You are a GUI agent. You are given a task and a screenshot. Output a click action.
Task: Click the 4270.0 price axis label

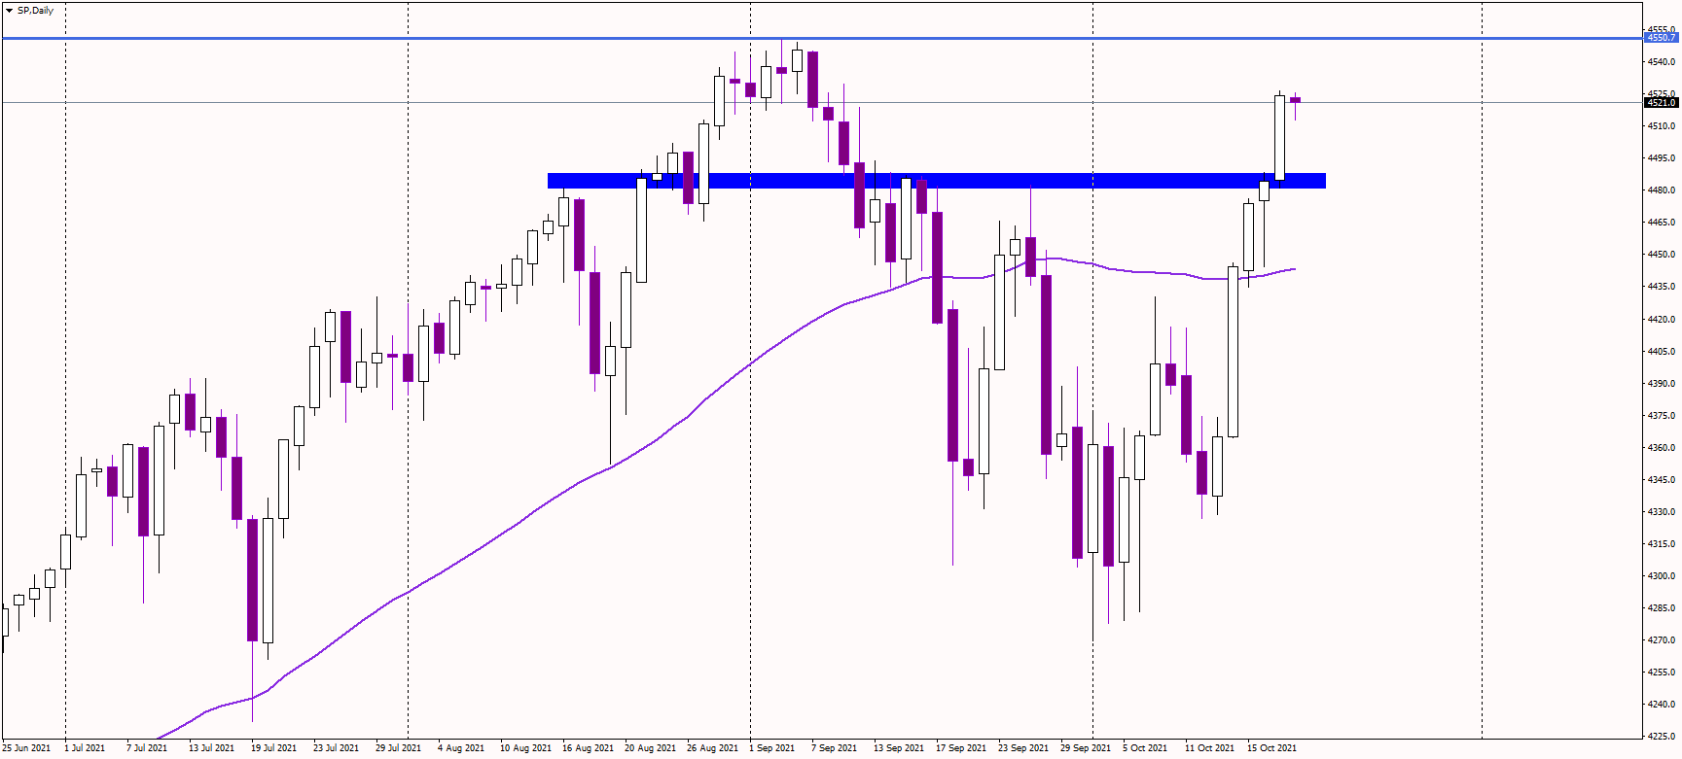(x=1662, y=640)
